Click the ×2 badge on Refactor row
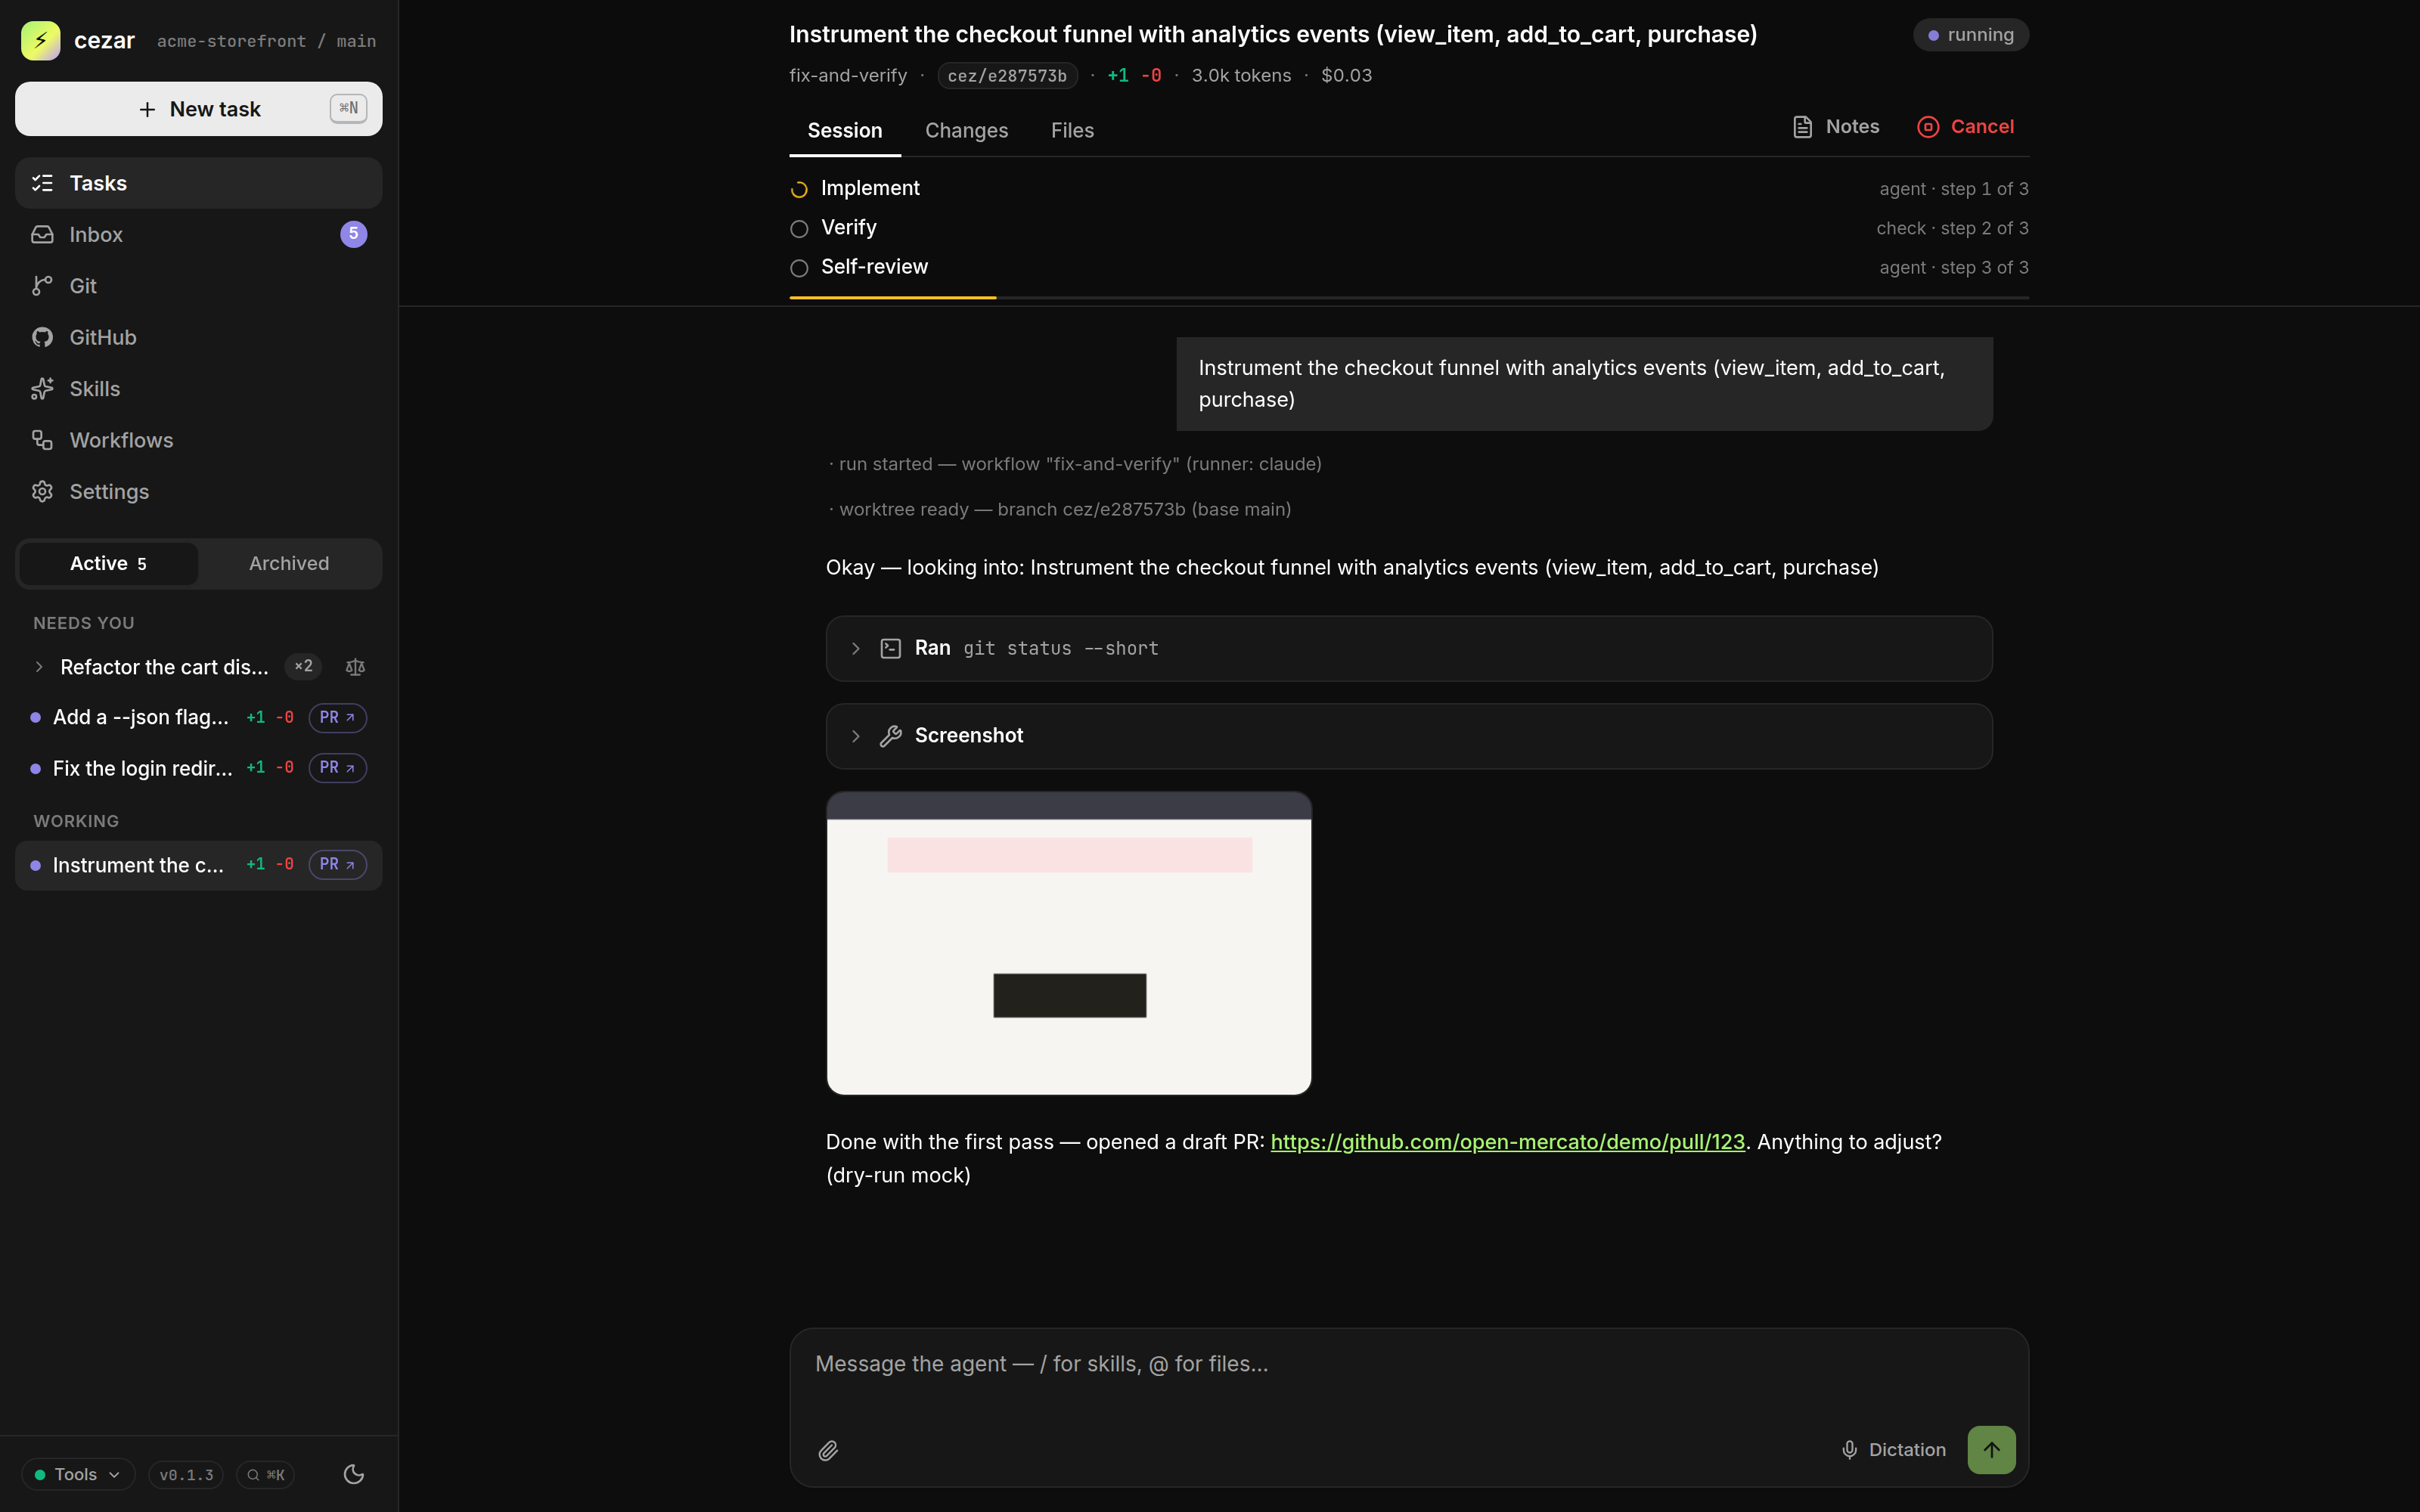 coord(303,666)
